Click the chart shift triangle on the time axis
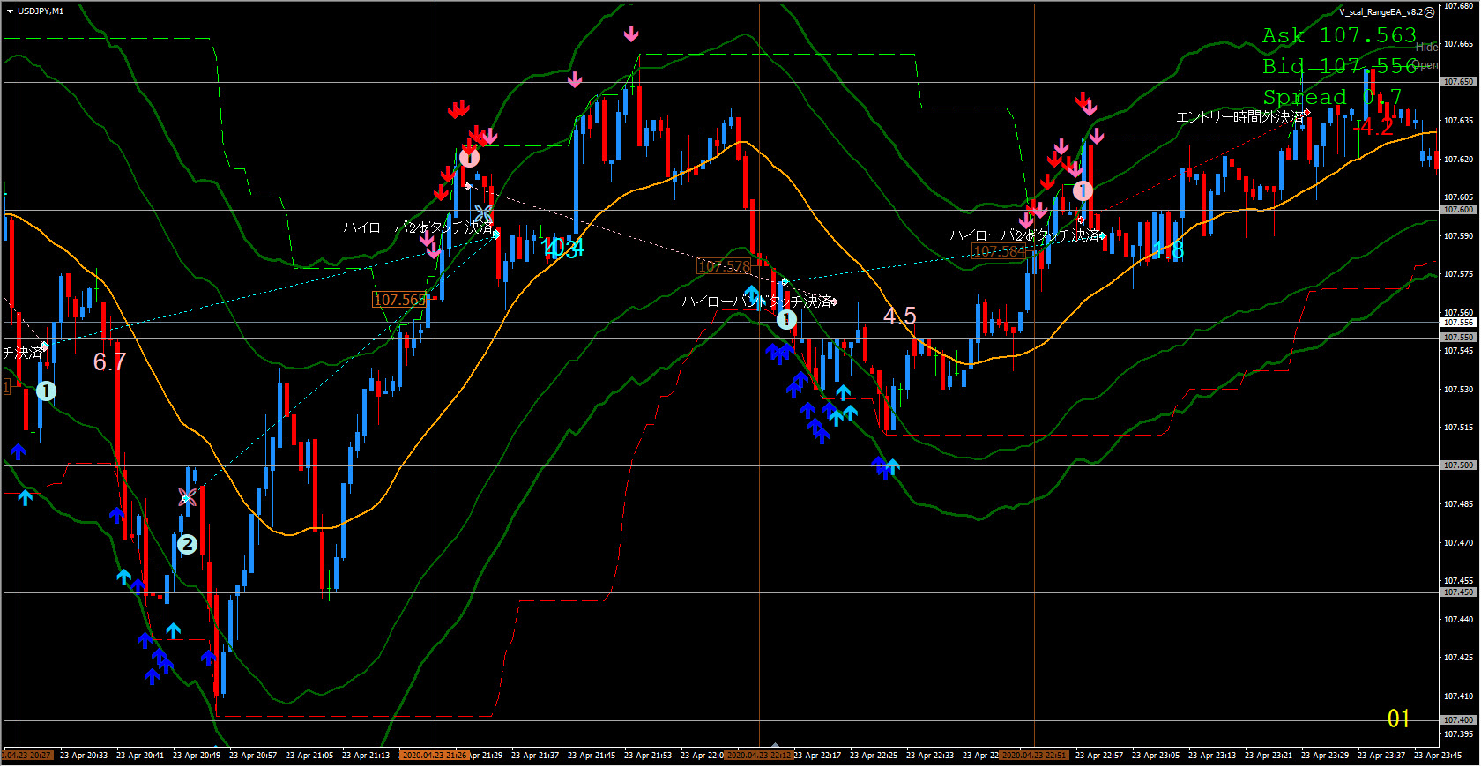Viewport: 1481px width, 767px height. tap(775, 745)
